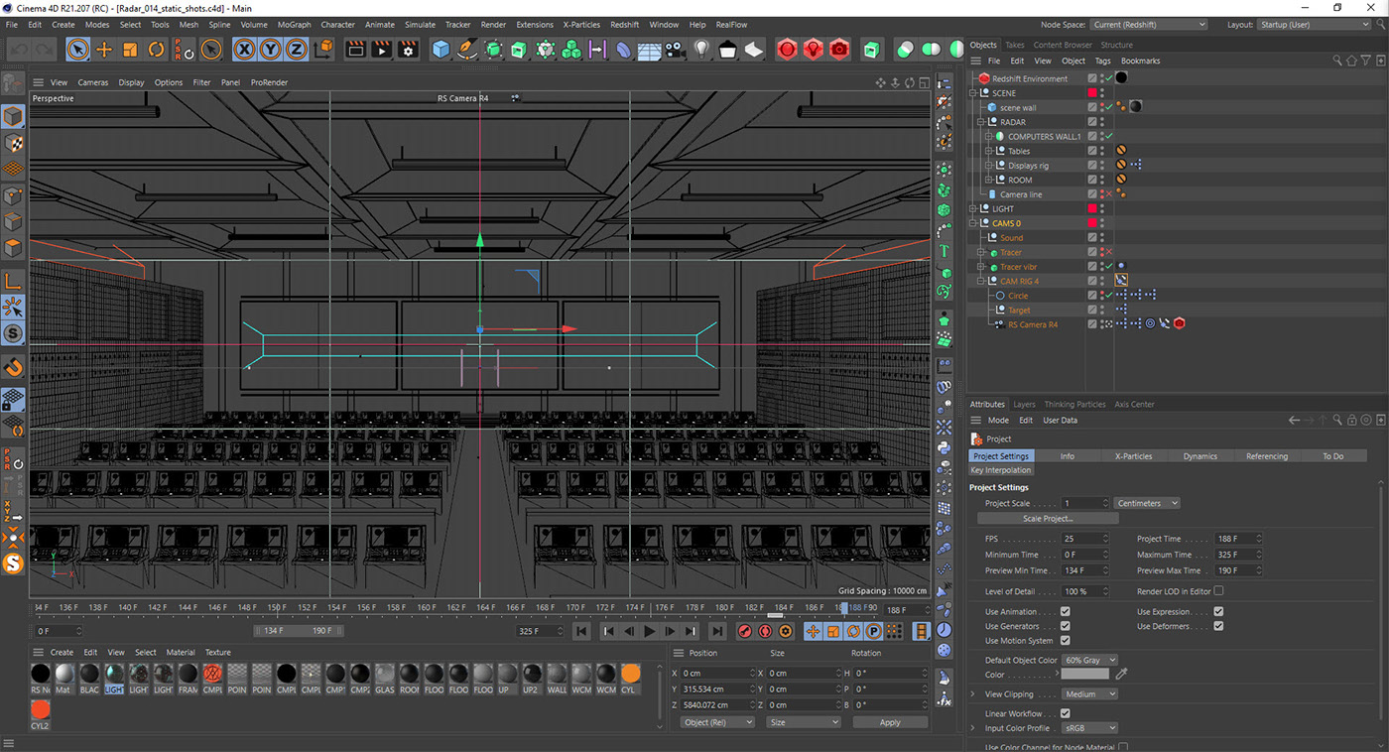Click the Edit Render Settings clapperboard icon
Viewport: 1389px width, 752px height.
pyautogui.click(x=408, y=50)
